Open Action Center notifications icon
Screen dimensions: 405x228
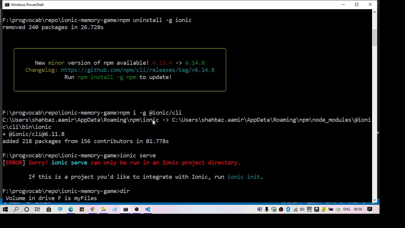[x=370, y=209]
